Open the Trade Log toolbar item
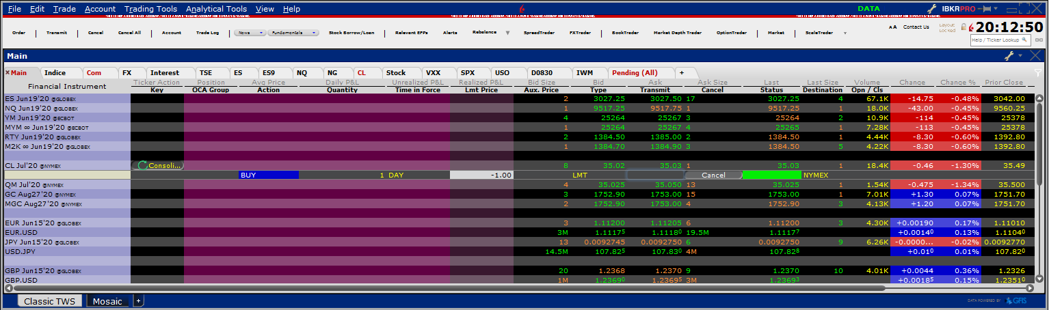Screen dimensions: 1049x310 point(208,33)
